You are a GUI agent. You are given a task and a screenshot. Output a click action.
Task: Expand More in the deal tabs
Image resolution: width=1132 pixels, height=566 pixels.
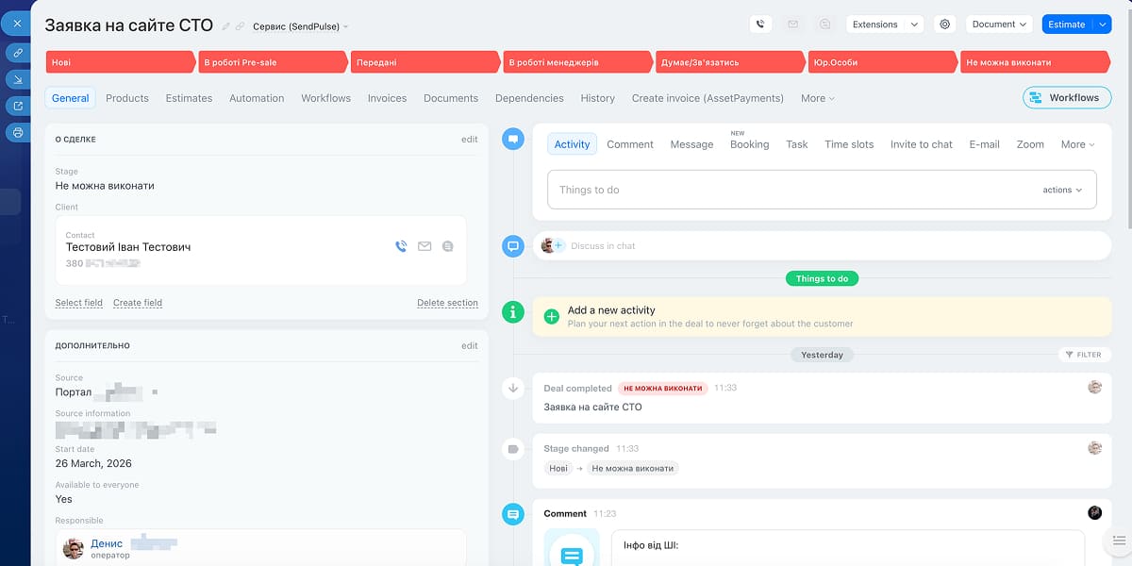point(818,98)
